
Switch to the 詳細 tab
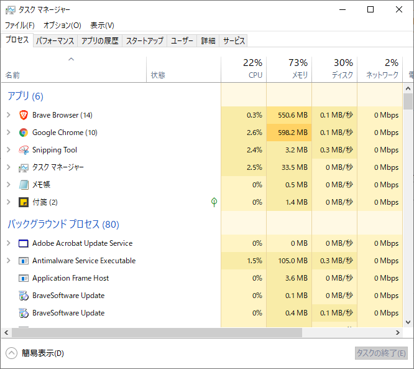tap(208, 40)
